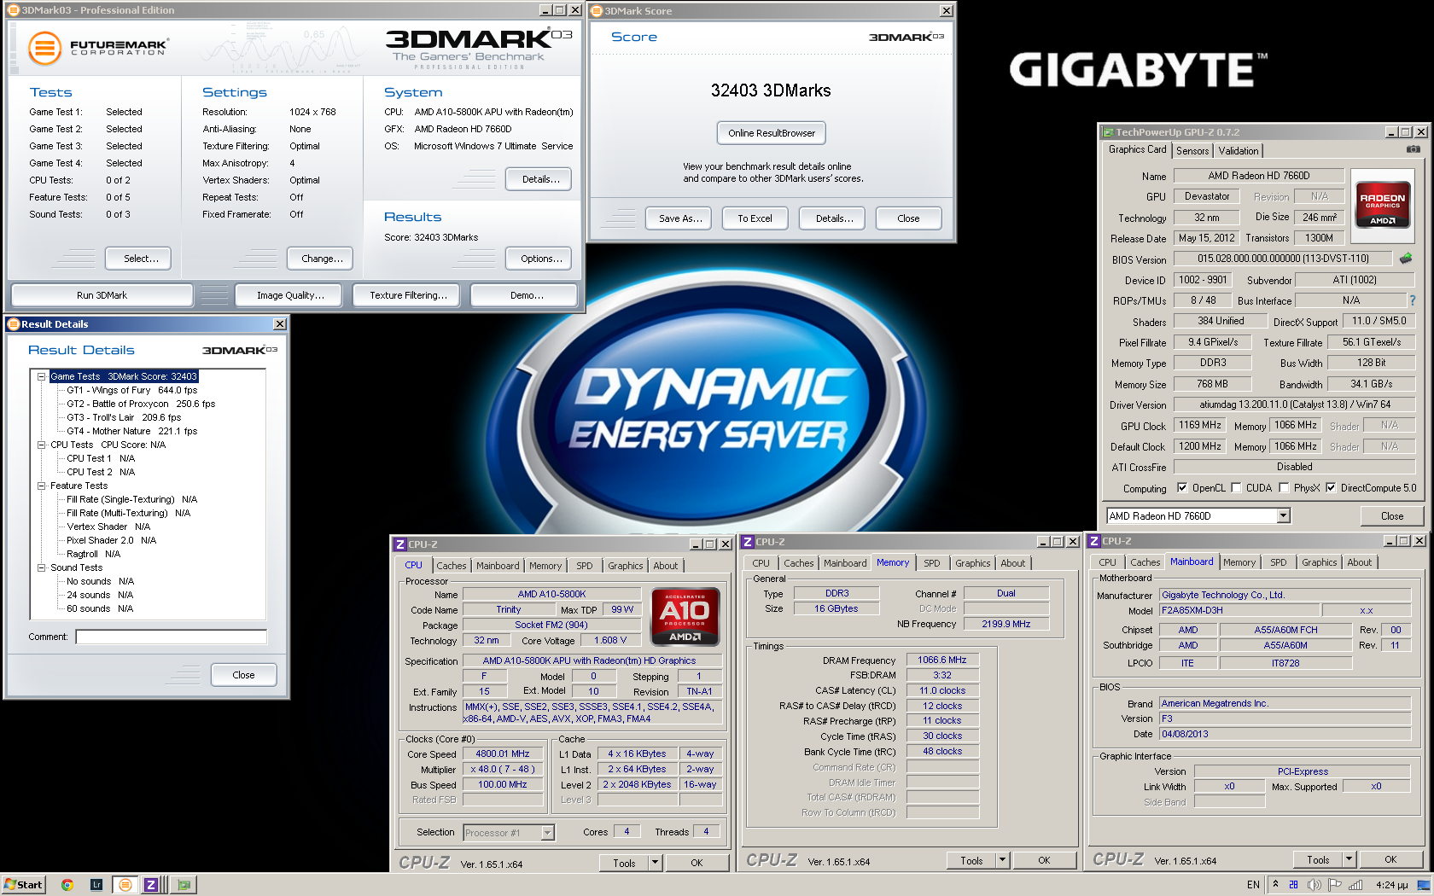The width and height of the screenshot is (1434, 896).
Task: Collapse the Sound Tests tree node
Action: pos(41,567)
